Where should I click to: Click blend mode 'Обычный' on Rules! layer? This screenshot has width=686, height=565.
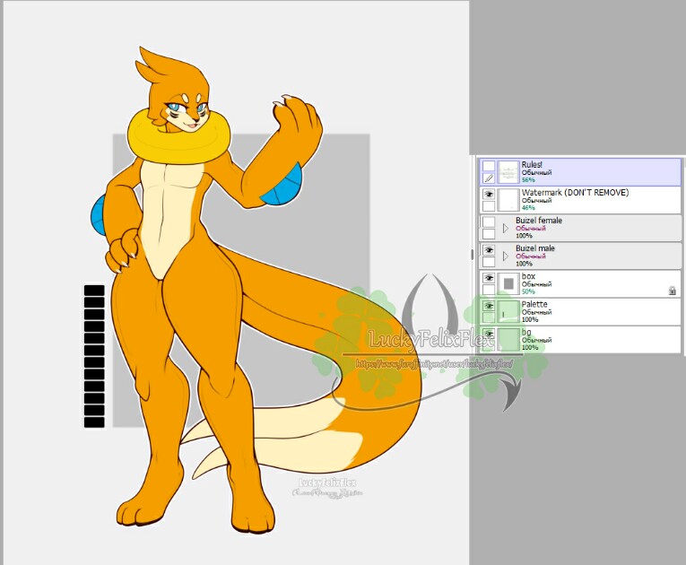pos(536,173)
